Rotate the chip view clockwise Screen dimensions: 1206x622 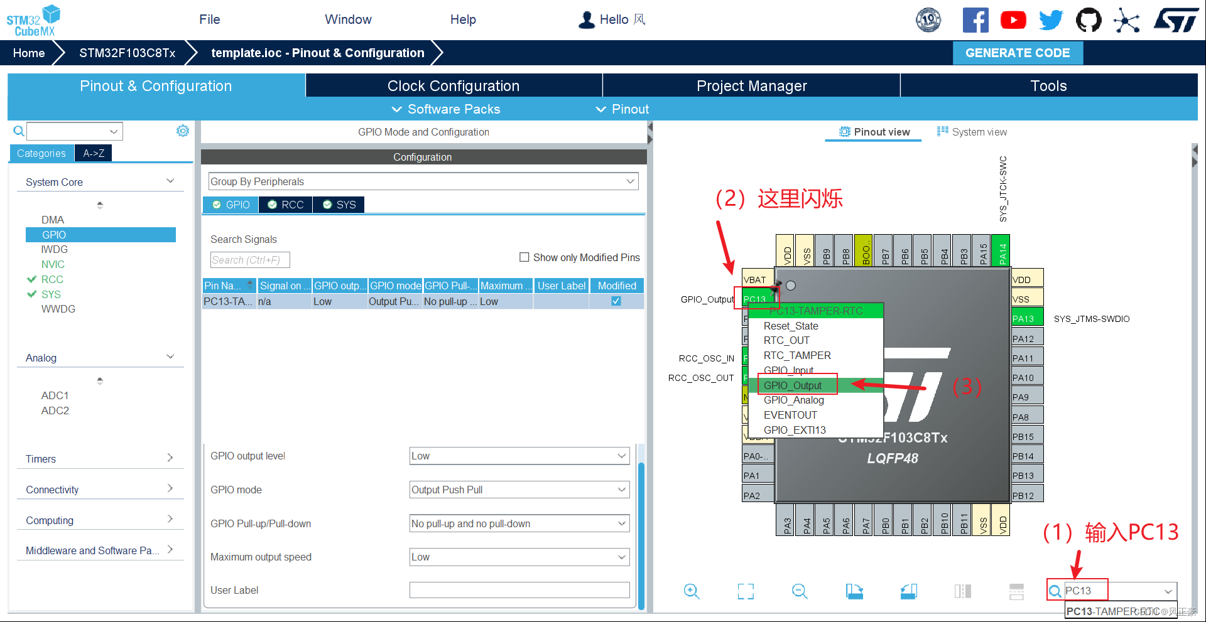(x=854, y=591)
